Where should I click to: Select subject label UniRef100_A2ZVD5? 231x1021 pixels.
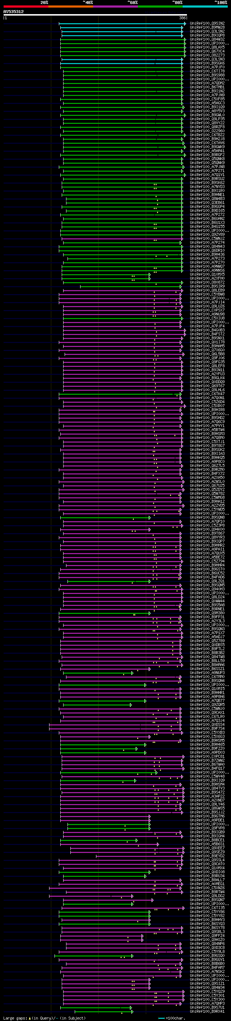(207, 505)
